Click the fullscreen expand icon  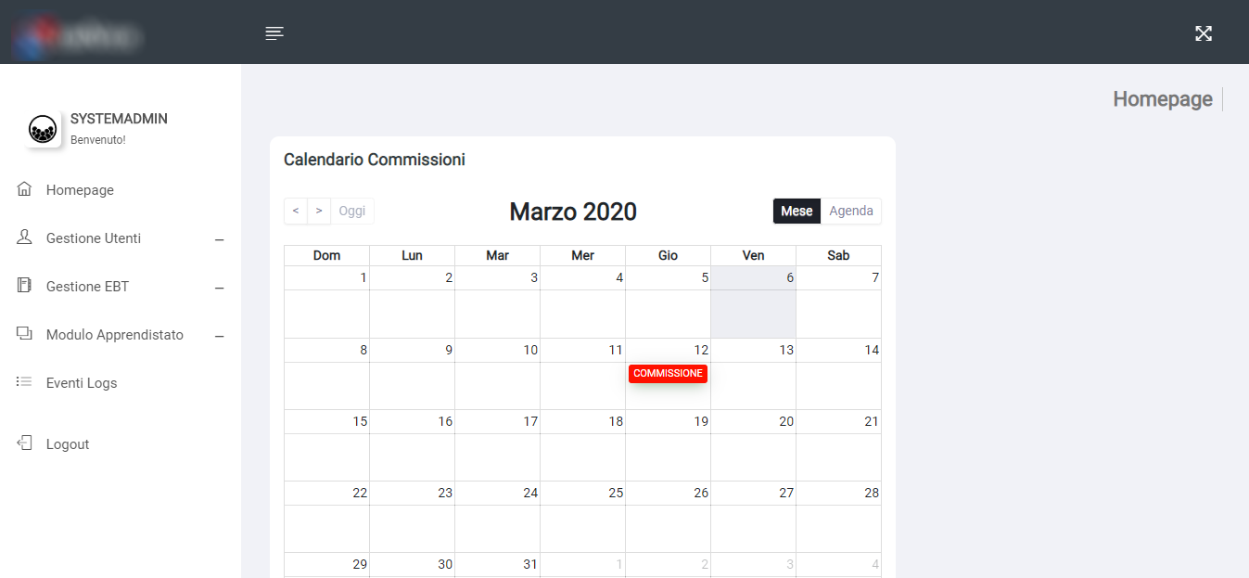1203,33
